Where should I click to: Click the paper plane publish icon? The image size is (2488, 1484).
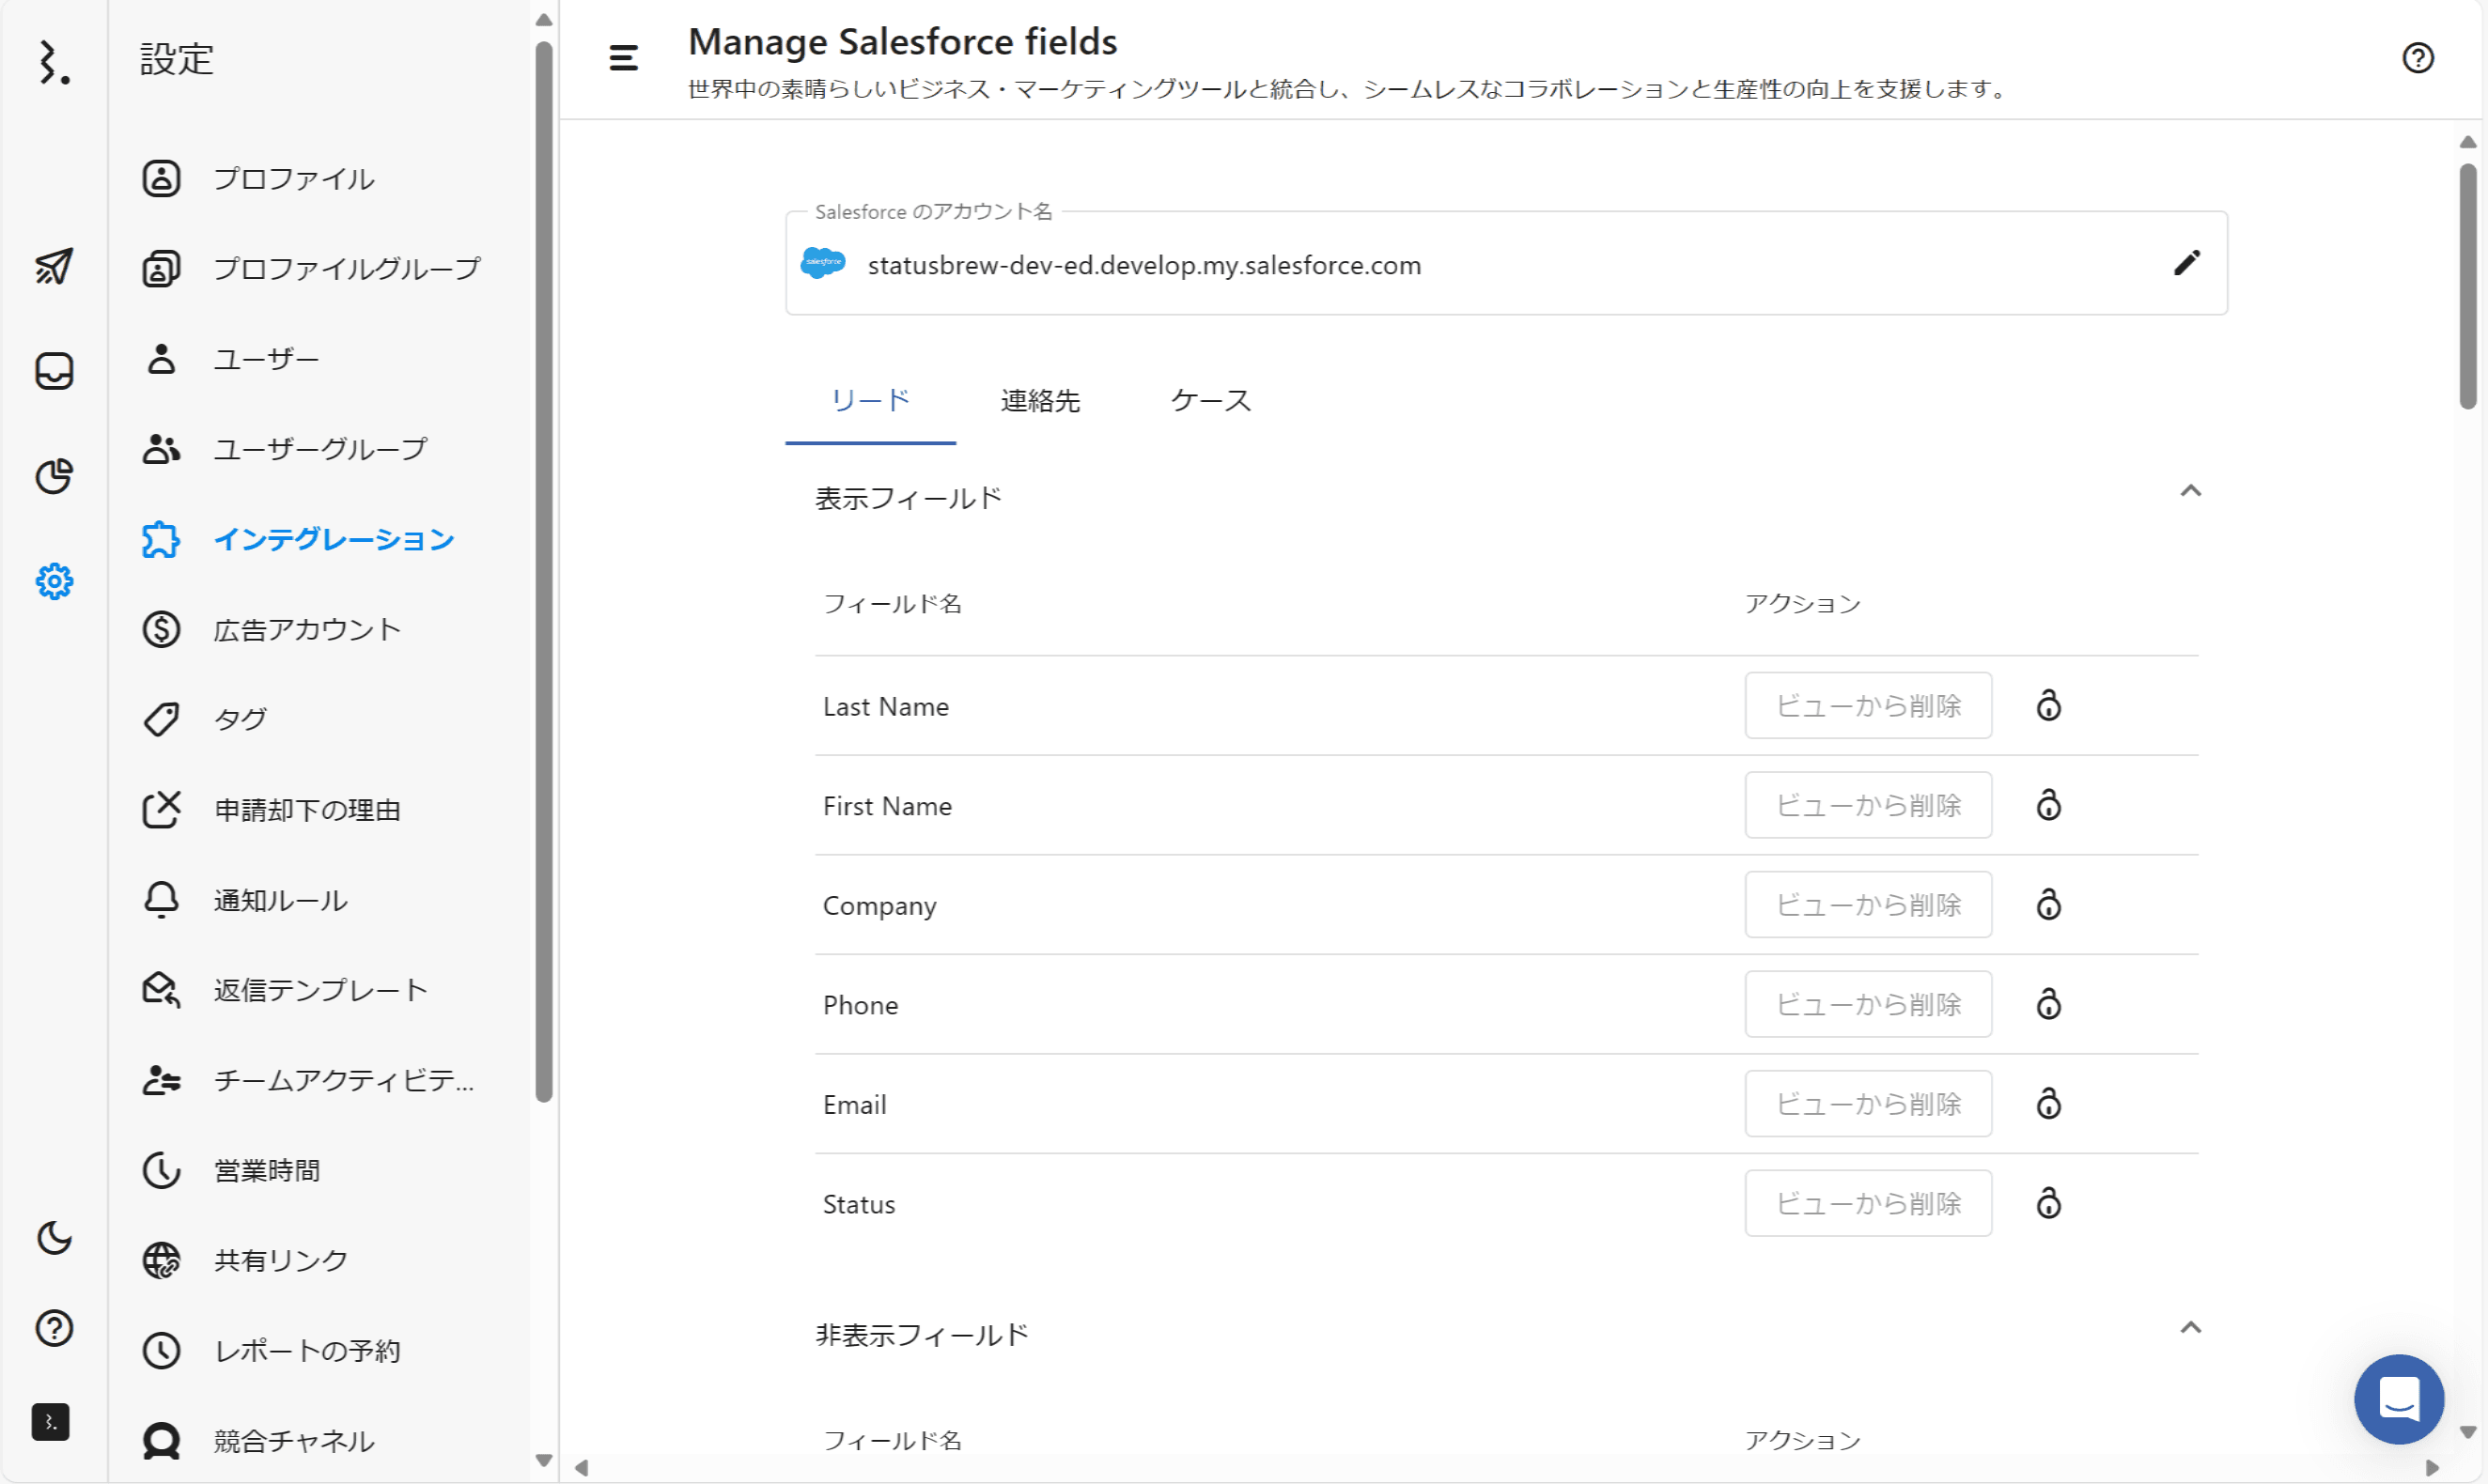[54, 266]
